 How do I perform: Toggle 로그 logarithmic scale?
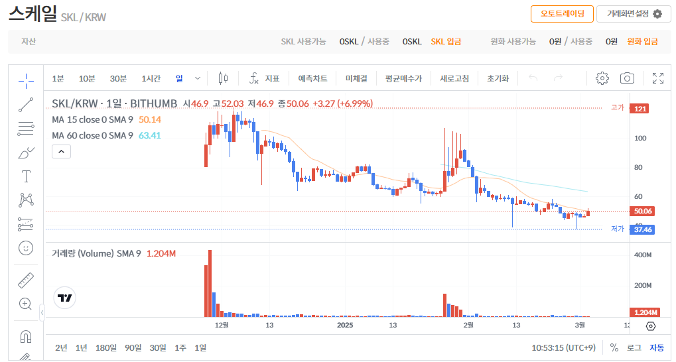[634, 348]
